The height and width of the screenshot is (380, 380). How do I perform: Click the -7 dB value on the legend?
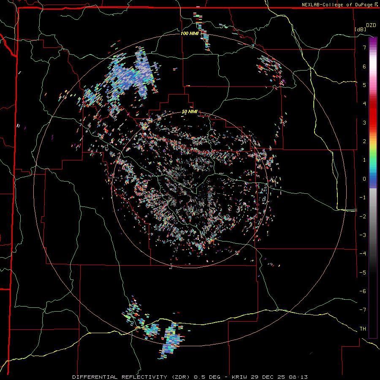point(363,309)
